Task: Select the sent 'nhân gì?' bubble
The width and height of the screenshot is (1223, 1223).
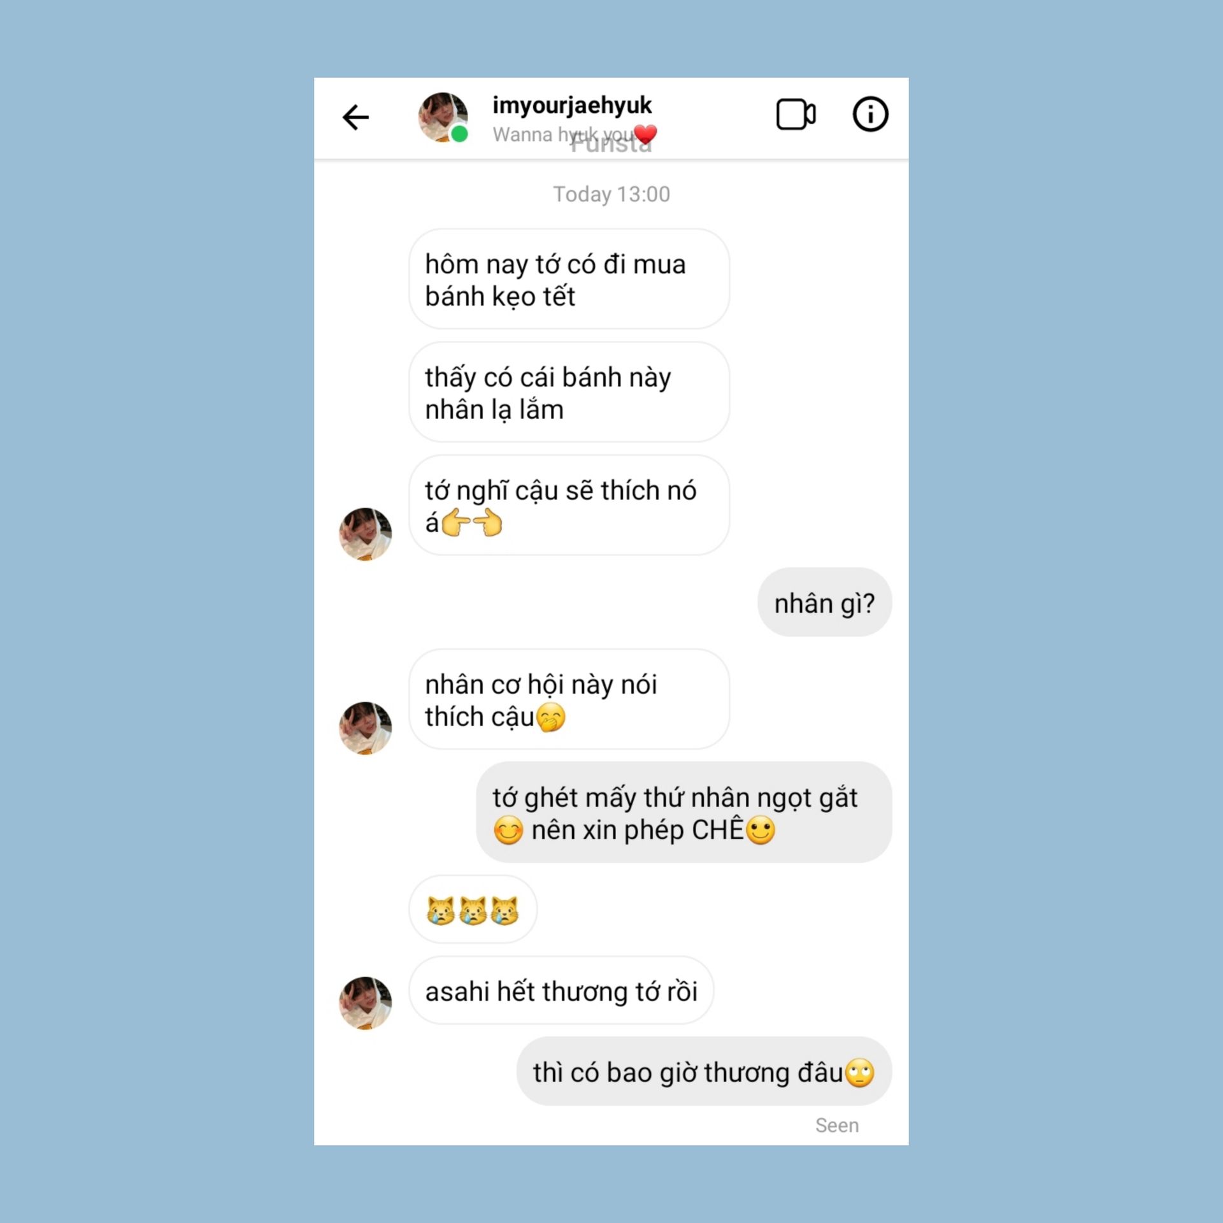Action: pos(824,603)
